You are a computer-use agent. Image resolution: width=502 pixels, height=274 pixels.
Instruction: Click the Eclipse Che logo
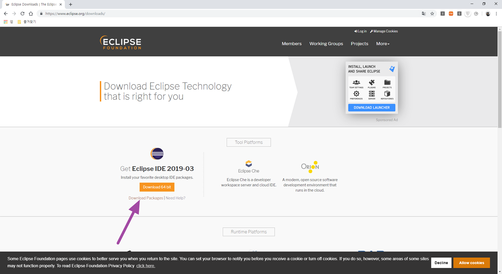click(249, 167)
